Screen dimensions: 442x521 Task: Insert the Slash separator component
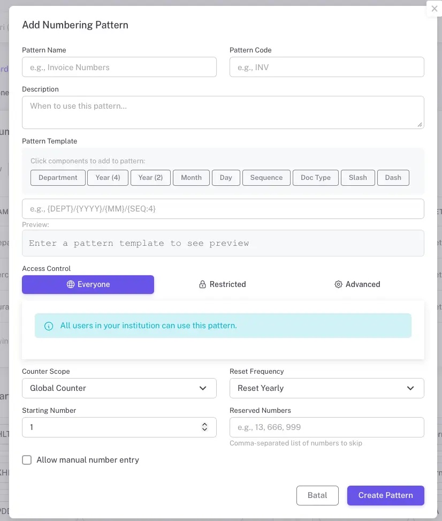tap(357, 178)
